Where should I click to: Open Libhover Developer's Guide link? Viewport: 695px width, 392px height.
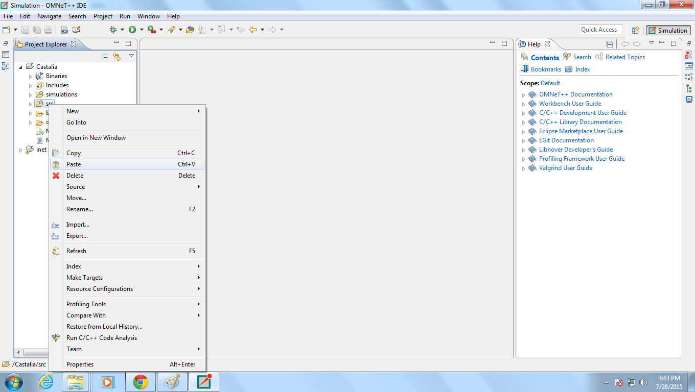(576, 150)
